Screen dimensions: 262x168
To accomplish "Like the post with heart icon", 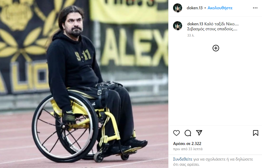I will [x=177, y=133].
